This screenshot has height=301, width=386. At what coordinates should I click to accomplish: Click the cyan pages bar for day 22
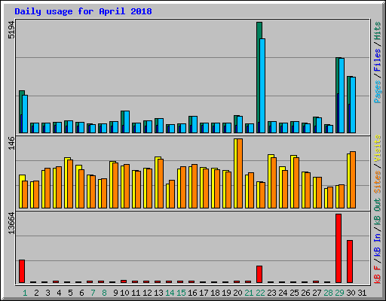[262, 86]
